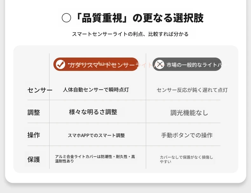The width and height of the screenshot is (251, 193).
Task: Click the 手動ボタンでの操作 cell
Action: [x=187, y=135]
